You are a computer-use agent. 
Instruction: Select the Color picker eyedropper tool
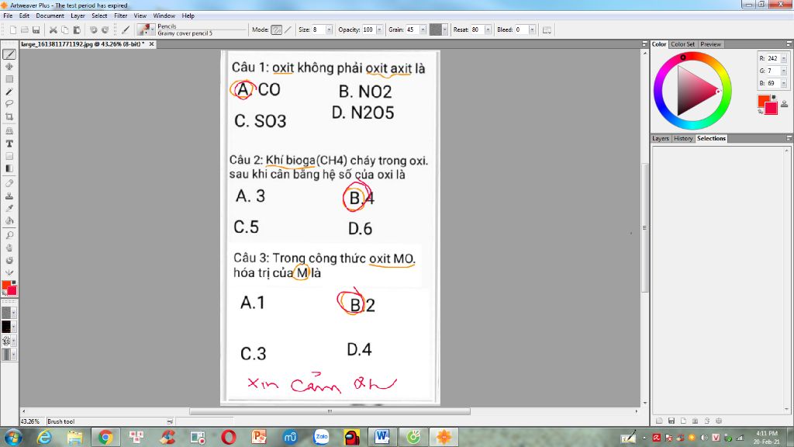pos(9,208)
